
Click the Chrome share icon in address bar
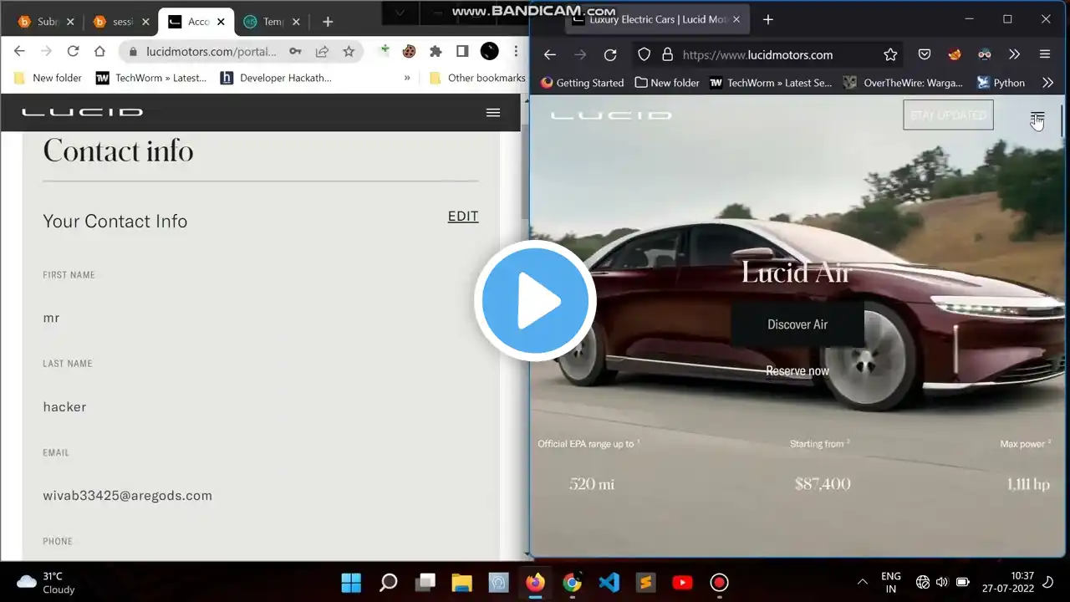coord(322,52)
